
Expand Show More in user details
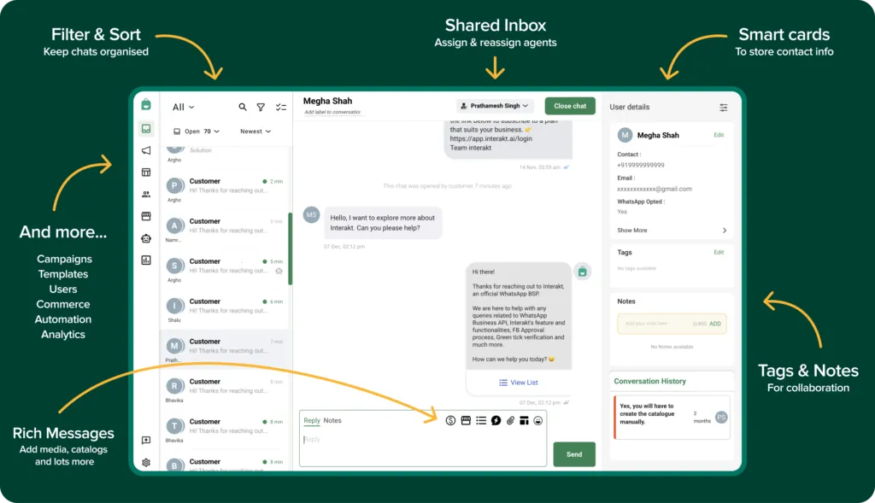coord(632,230)
